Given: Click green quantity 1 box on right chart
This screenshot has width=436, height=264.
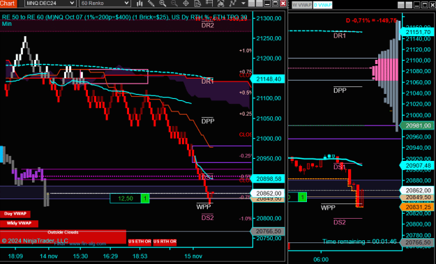Looking at the screenshot, I should coord(303,197).
